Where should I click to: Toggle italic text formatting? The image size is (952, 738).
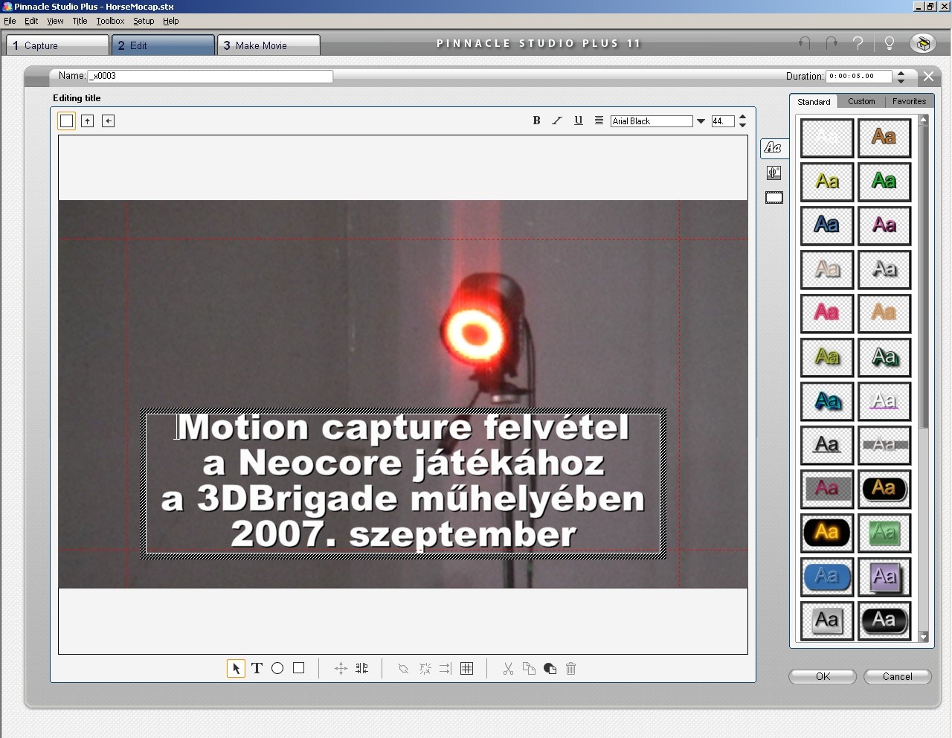(x=557, y=121)
